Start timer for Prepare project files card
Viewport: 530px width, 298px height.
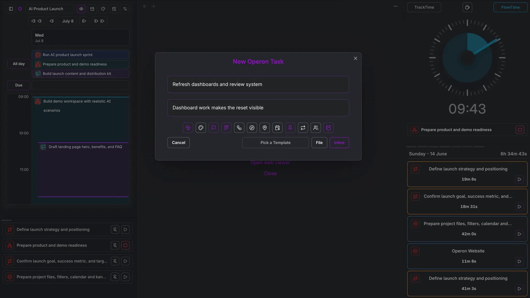[x=519, y=234]
